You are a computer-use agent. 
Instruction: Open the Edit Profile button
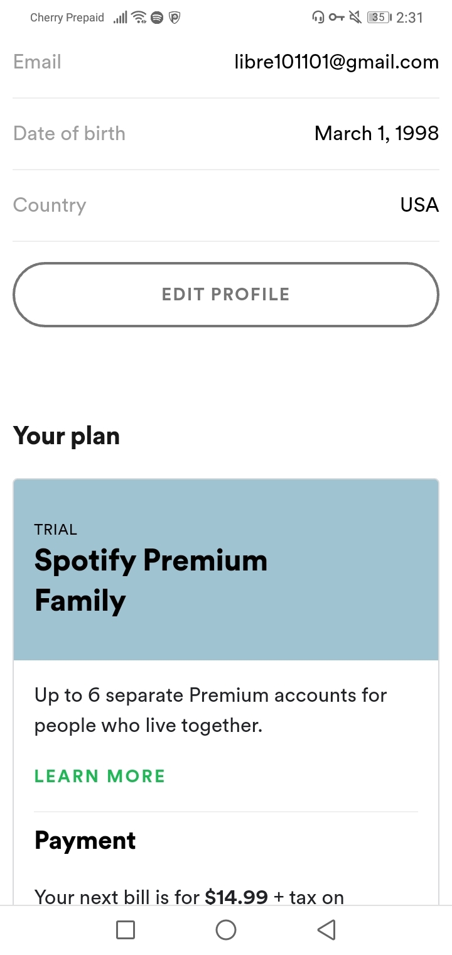pos(226,295)
